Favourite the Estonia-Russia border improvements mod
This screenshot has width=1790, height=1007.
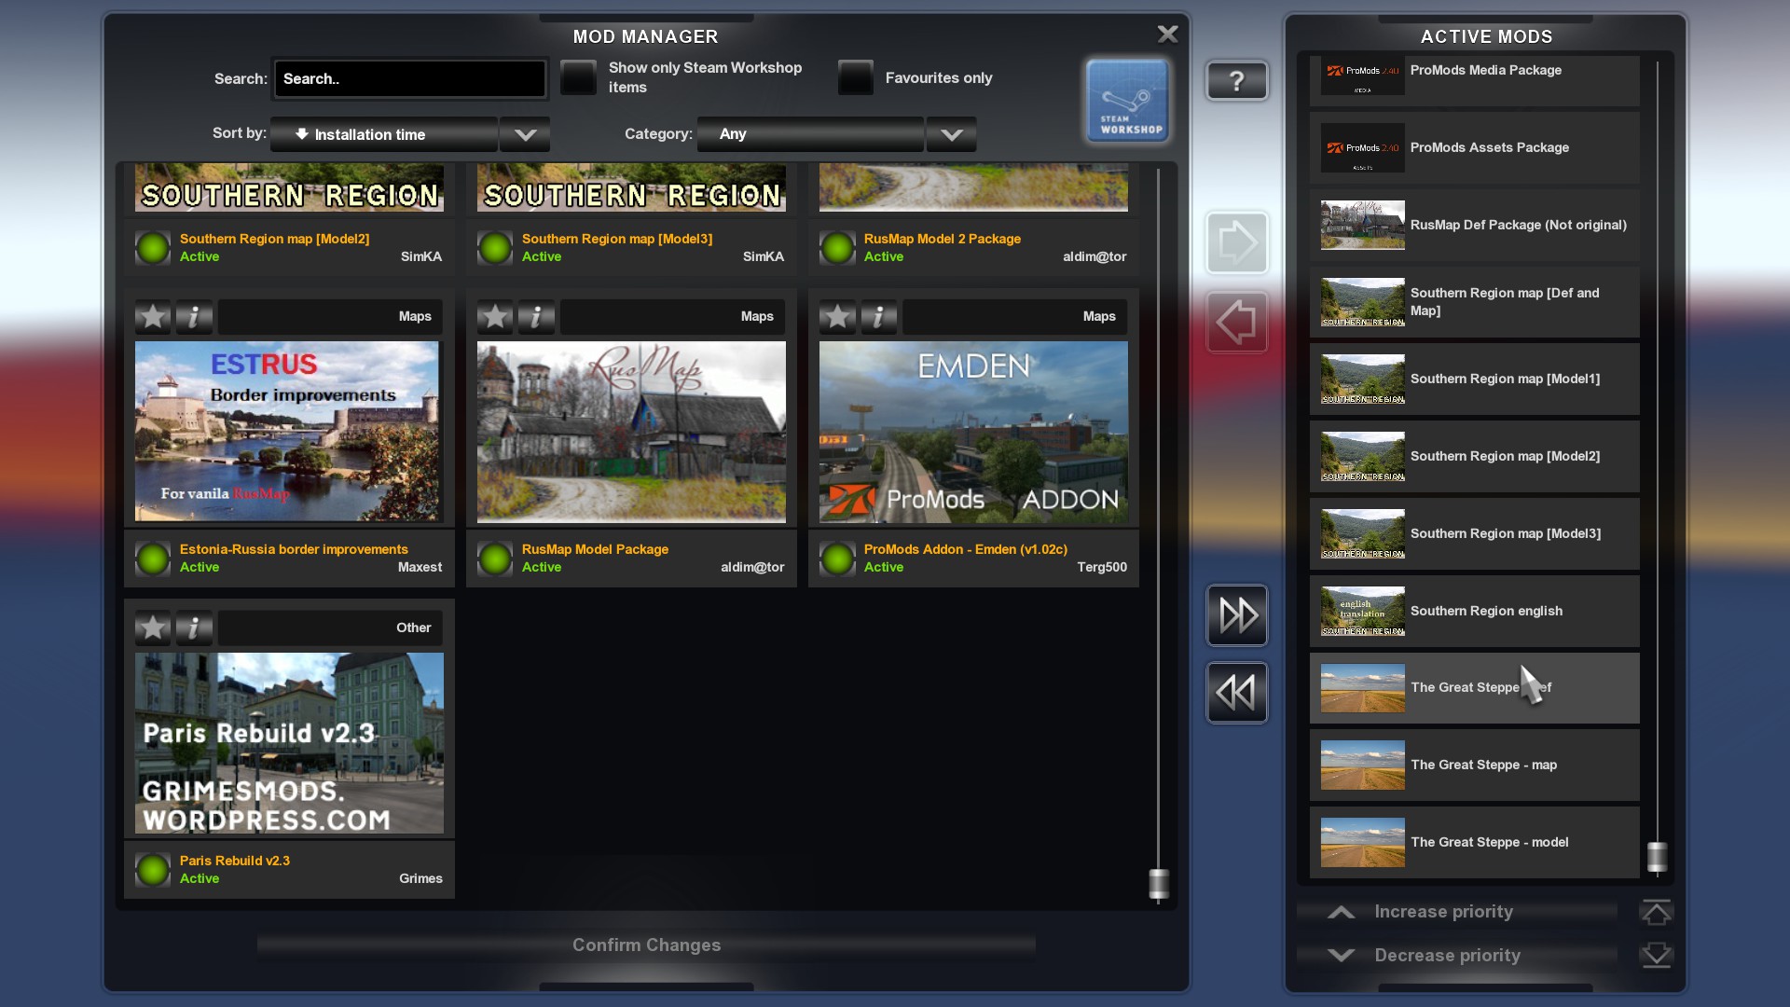tap(153, 317)
